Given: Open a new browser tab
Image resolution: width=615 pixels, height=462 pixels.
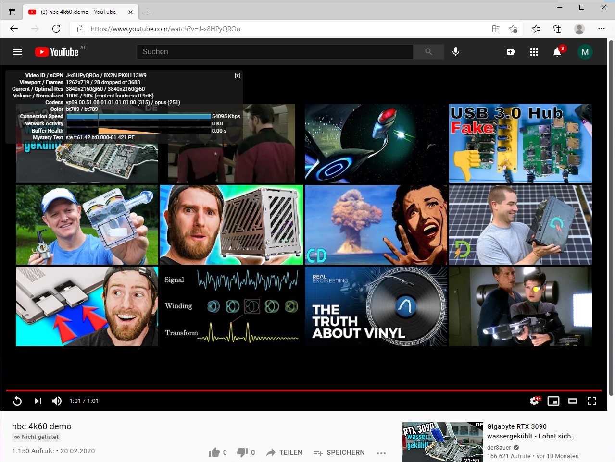Looking at the screenshot, I should [x=147, y=12].
